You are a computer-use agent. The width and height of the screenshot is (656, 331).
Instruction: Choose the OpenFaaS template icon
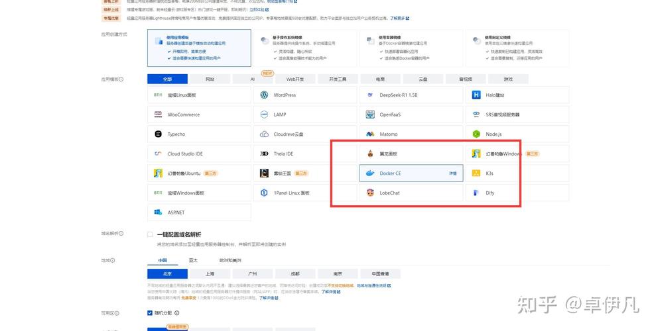[x=370, y=115]
